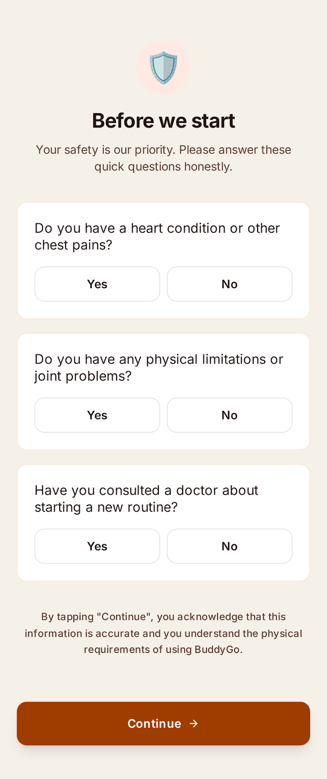This screenshot has width=327, height=779.
Task: Click the consulted a doctor question text
Action: [x=146, y=499]
